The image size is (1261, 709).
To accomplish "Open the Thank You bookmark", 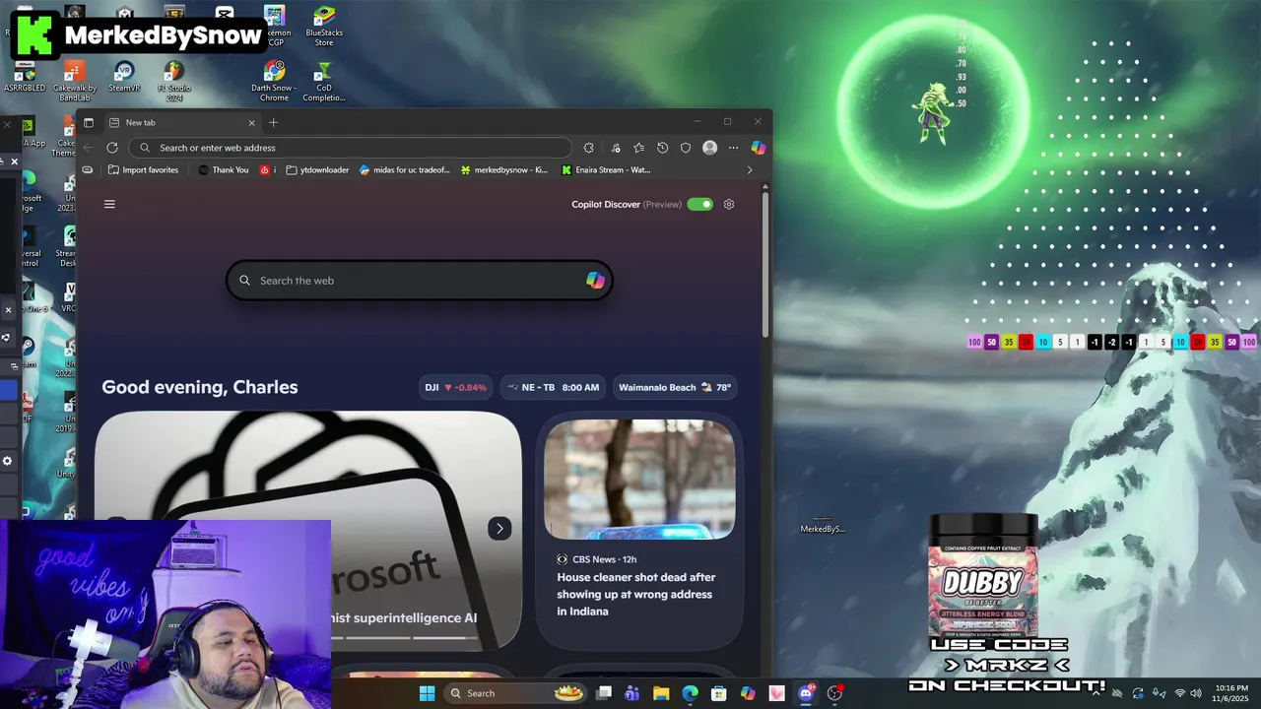I will click(224, 169).
